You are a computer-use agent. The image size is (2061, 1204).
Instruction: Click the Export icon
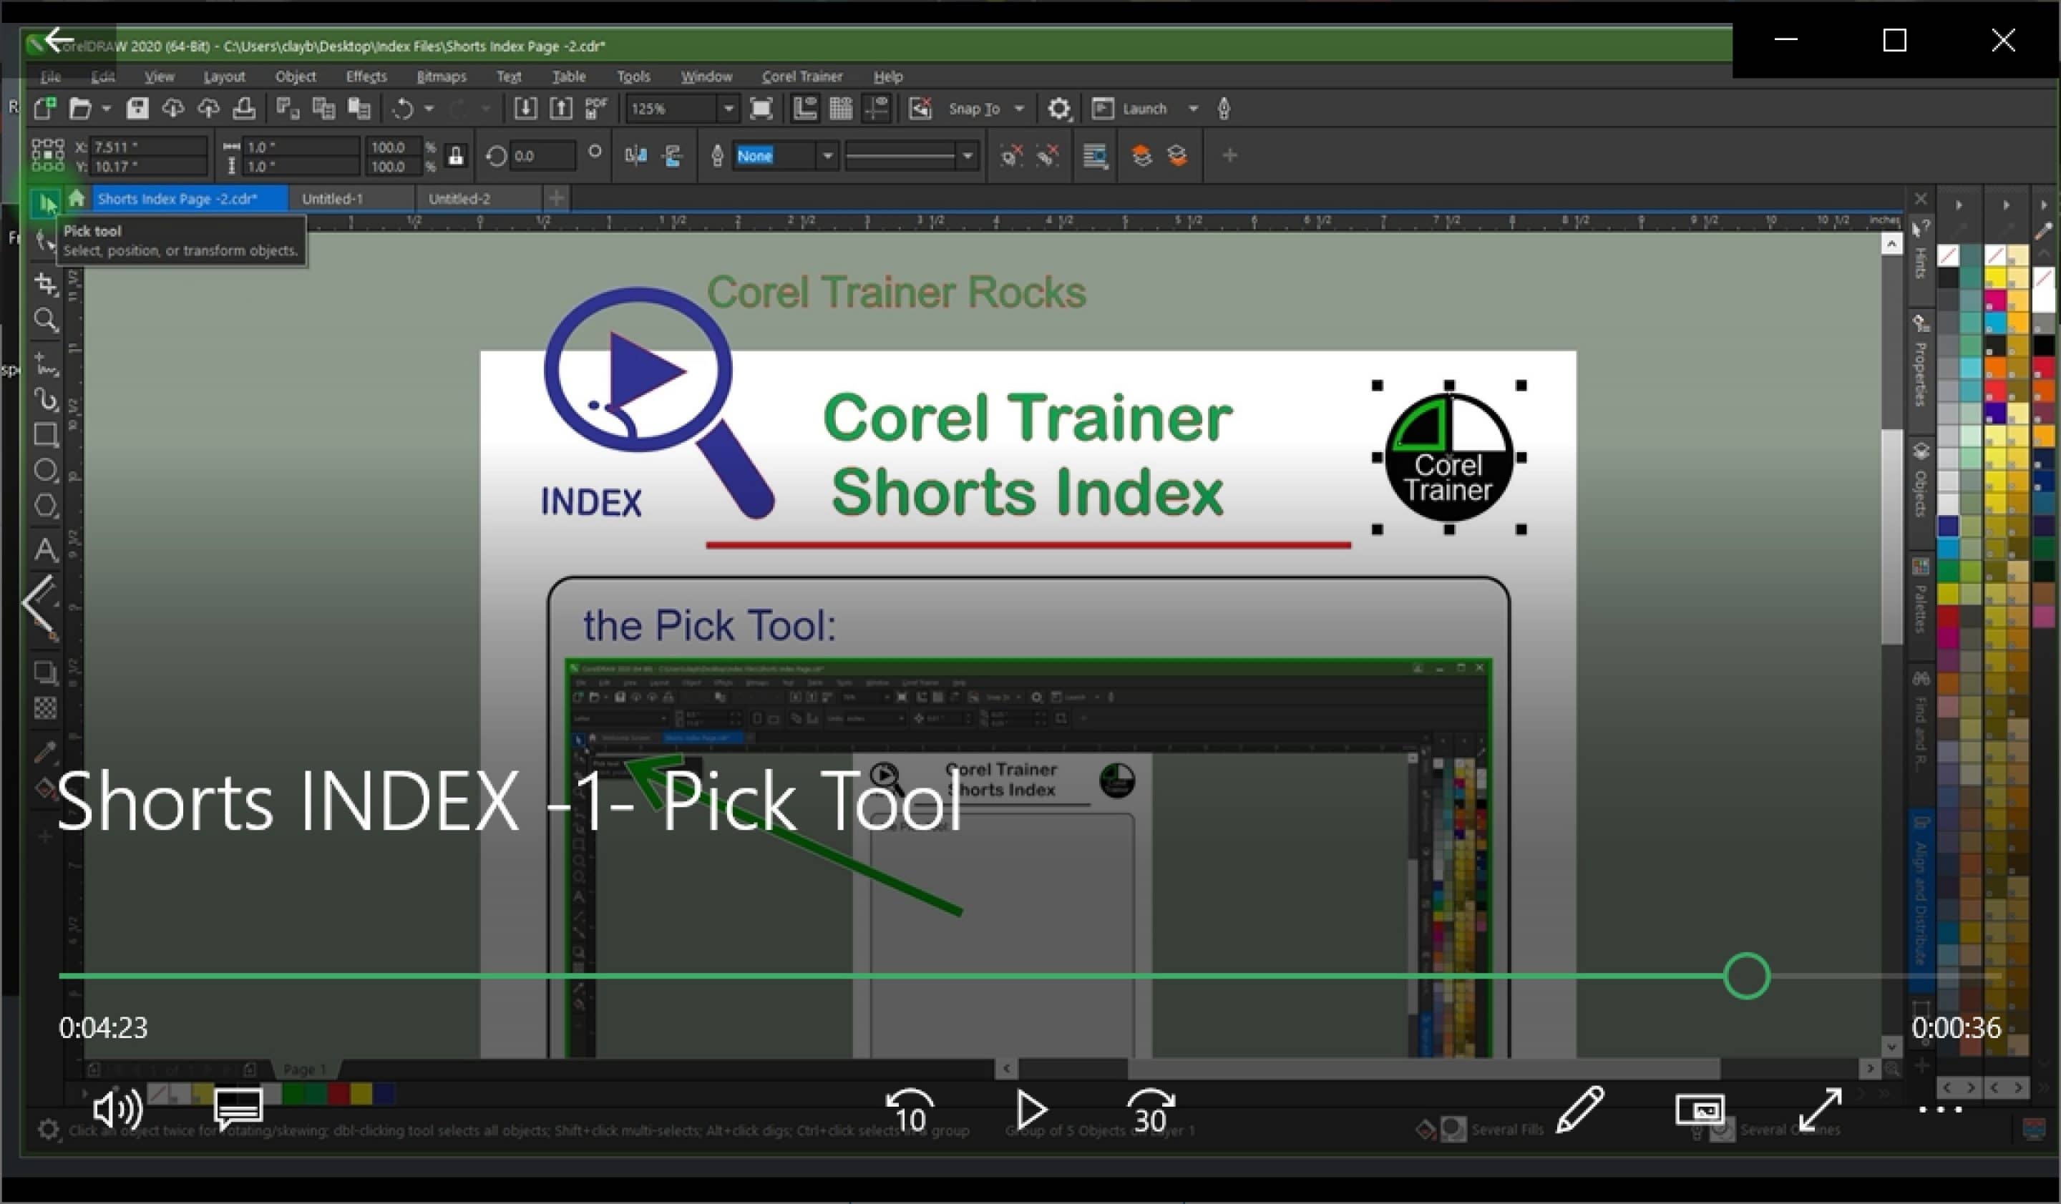click(x=561, y=108)
